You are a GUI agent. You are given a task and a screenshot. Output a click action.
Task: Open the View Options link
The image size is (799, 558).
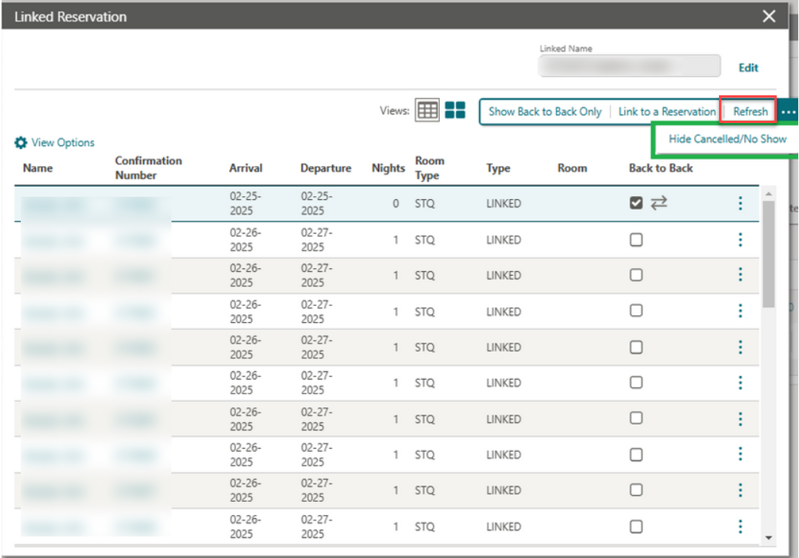(63, 142)
